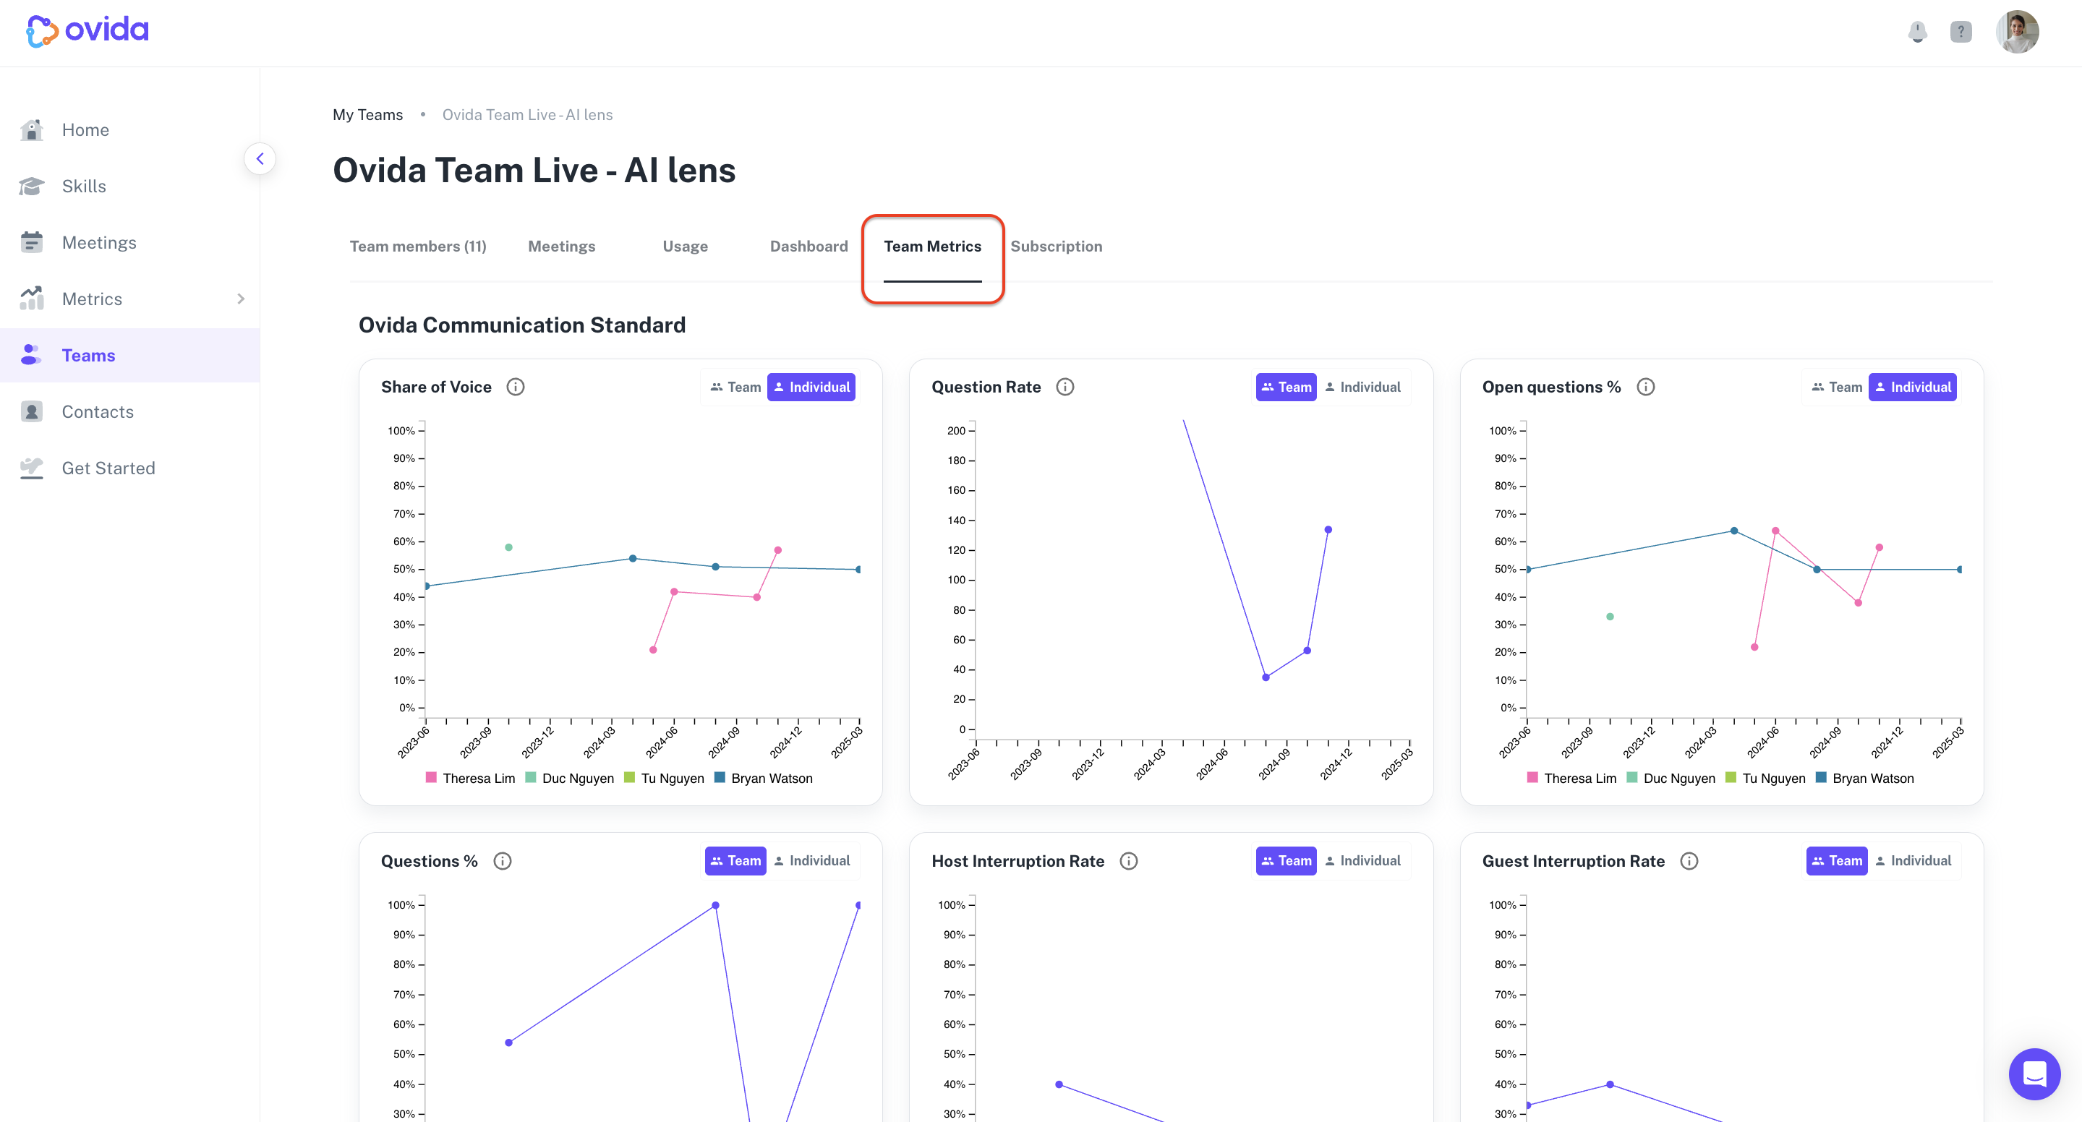
Task: Click the Metrics chart icon
Action: (32, 298)
